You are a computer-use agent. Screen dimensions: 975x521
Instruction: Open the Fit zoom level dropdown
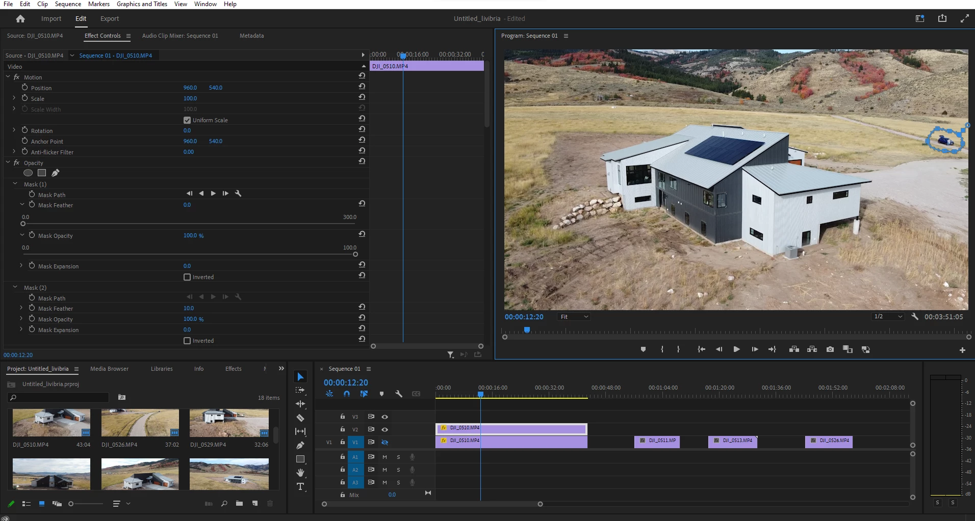pos(574,317)
